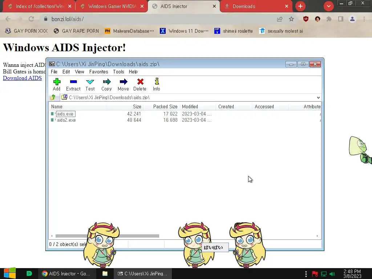Go up one folder level in 7-Zip
This screenshot has height=279, width=372.
coord(53,97)
